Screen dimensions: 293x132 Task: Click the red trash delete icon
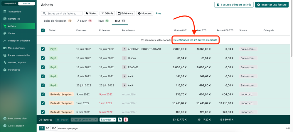tap(126, 120)
